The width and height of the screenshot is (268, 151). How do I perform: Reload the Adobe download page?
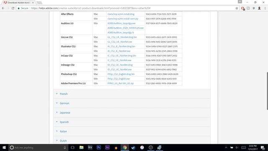(x=13, y=8)
